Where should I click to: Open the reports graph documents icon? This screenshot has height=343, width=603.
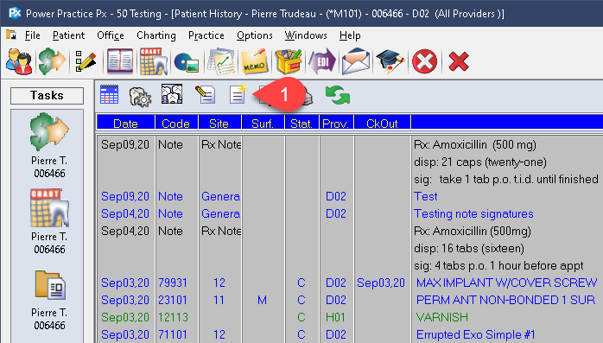click(x=221, y=61)
